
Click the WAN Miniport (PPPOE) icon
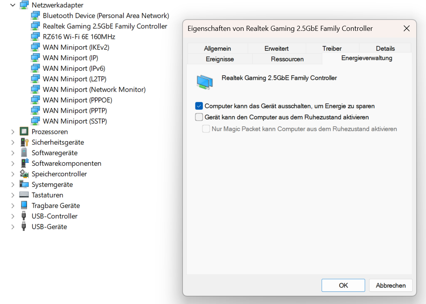click(x=35, y=100)
